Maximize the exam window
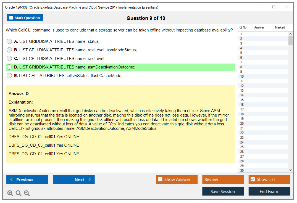The height and width of the screenshot is (203, 297). pyautogui.click(x=274, y=7)
